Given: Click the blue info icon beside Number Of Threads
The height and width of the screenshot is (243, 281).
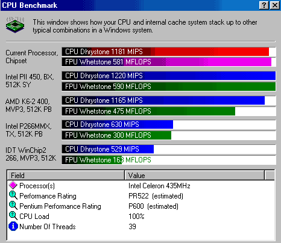Looking at the screenshot, I should coord(13,226).
